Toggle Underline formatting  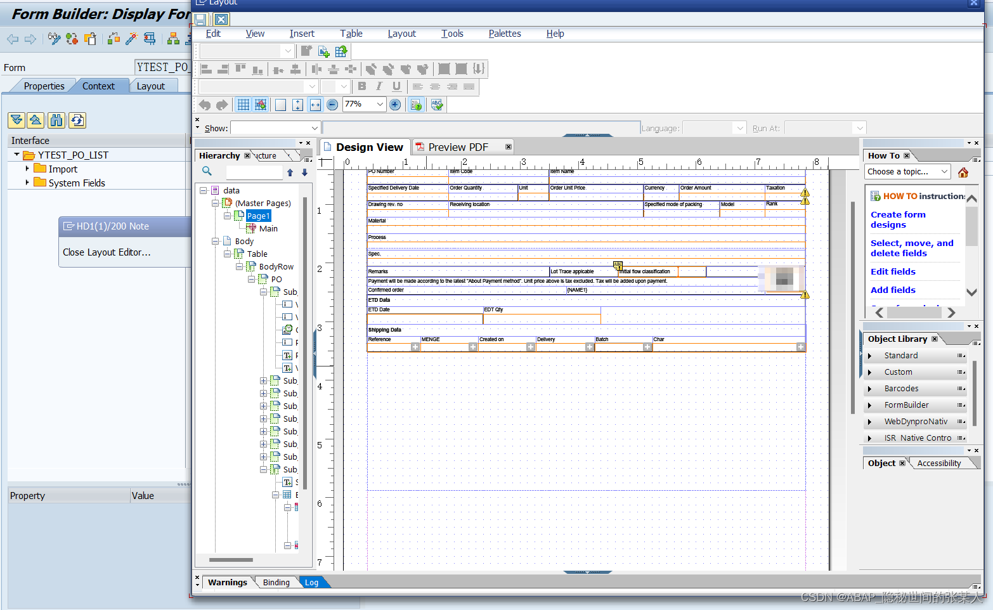point(397,86)
